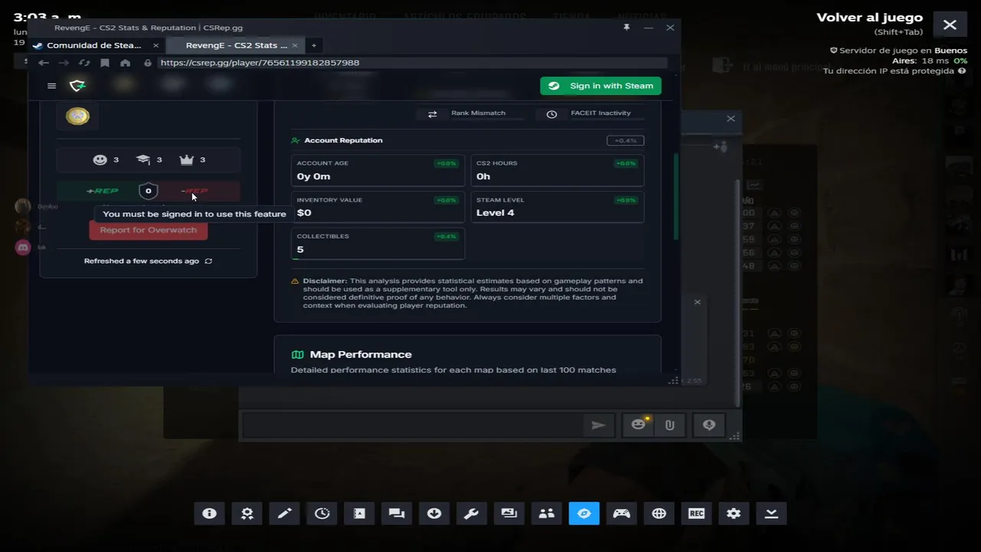Open the friends icon in overlay bar
The width and height of the screenshot is (981, 552).
[x=546, y=514]
